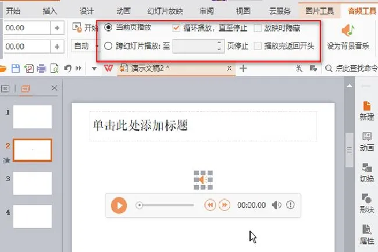Open 形状 pane in right sidebar

(x=367, y=204)
